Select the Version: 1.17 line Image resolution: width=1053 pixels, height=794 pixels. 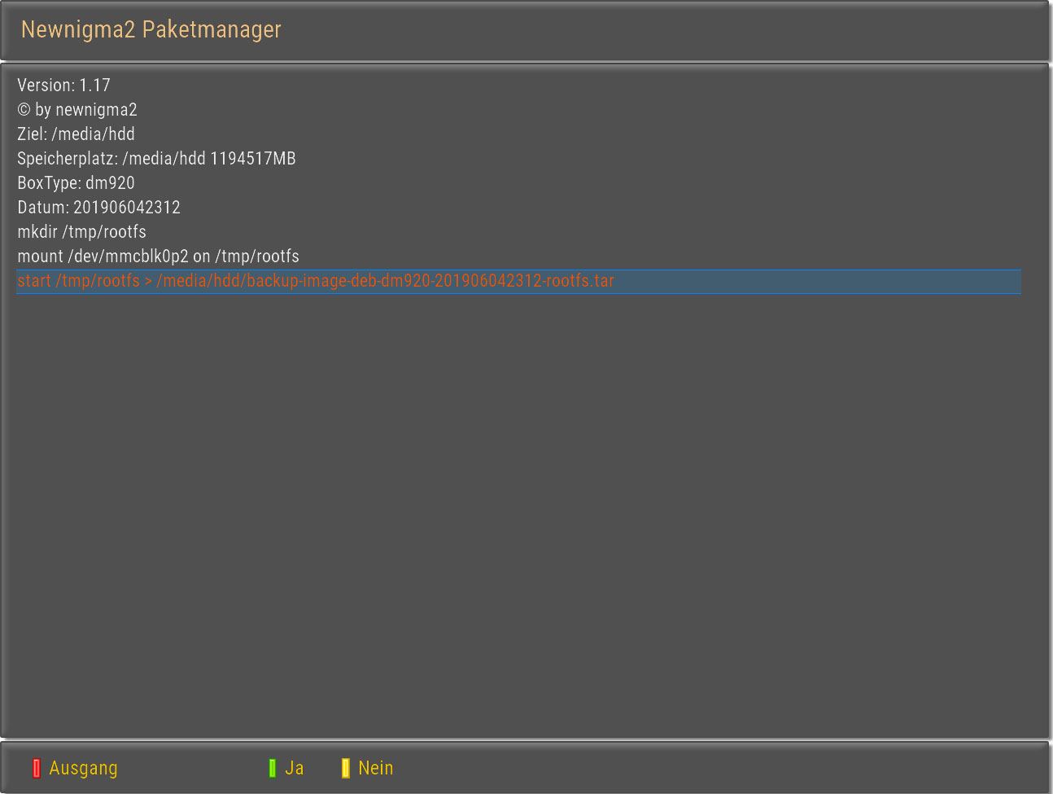tap(63, 86)
